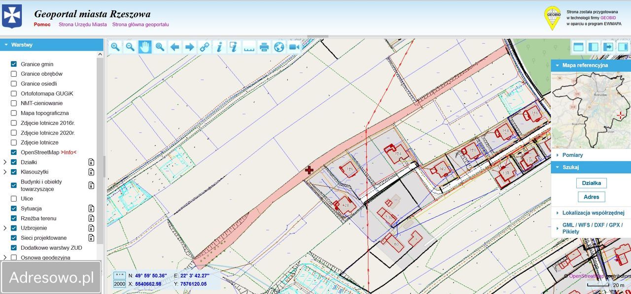Open the Strona Urzędu Miasta link
Viewport: 631px width, 294px height.
pyautogui.click(x=83, y=25)
